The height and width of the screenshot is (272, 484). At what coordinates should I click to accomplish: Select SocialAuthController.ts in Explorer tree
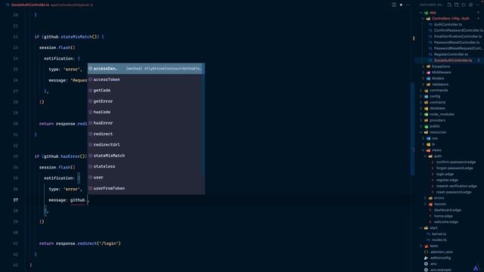pyautogui.click(x=453, y=60)
